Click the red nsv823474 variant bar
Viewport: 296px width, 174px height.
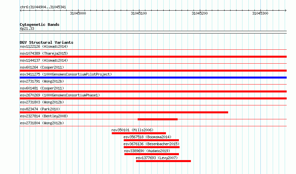point(124,112)
